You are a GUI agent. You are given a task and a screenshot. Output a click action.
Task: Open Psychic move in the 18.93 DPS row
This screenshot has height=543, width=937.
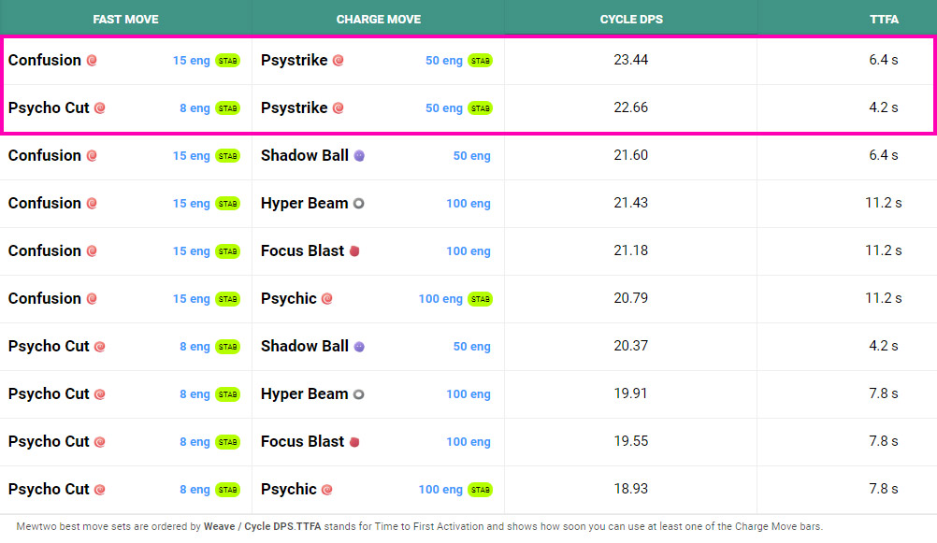(x=289, y=489)
